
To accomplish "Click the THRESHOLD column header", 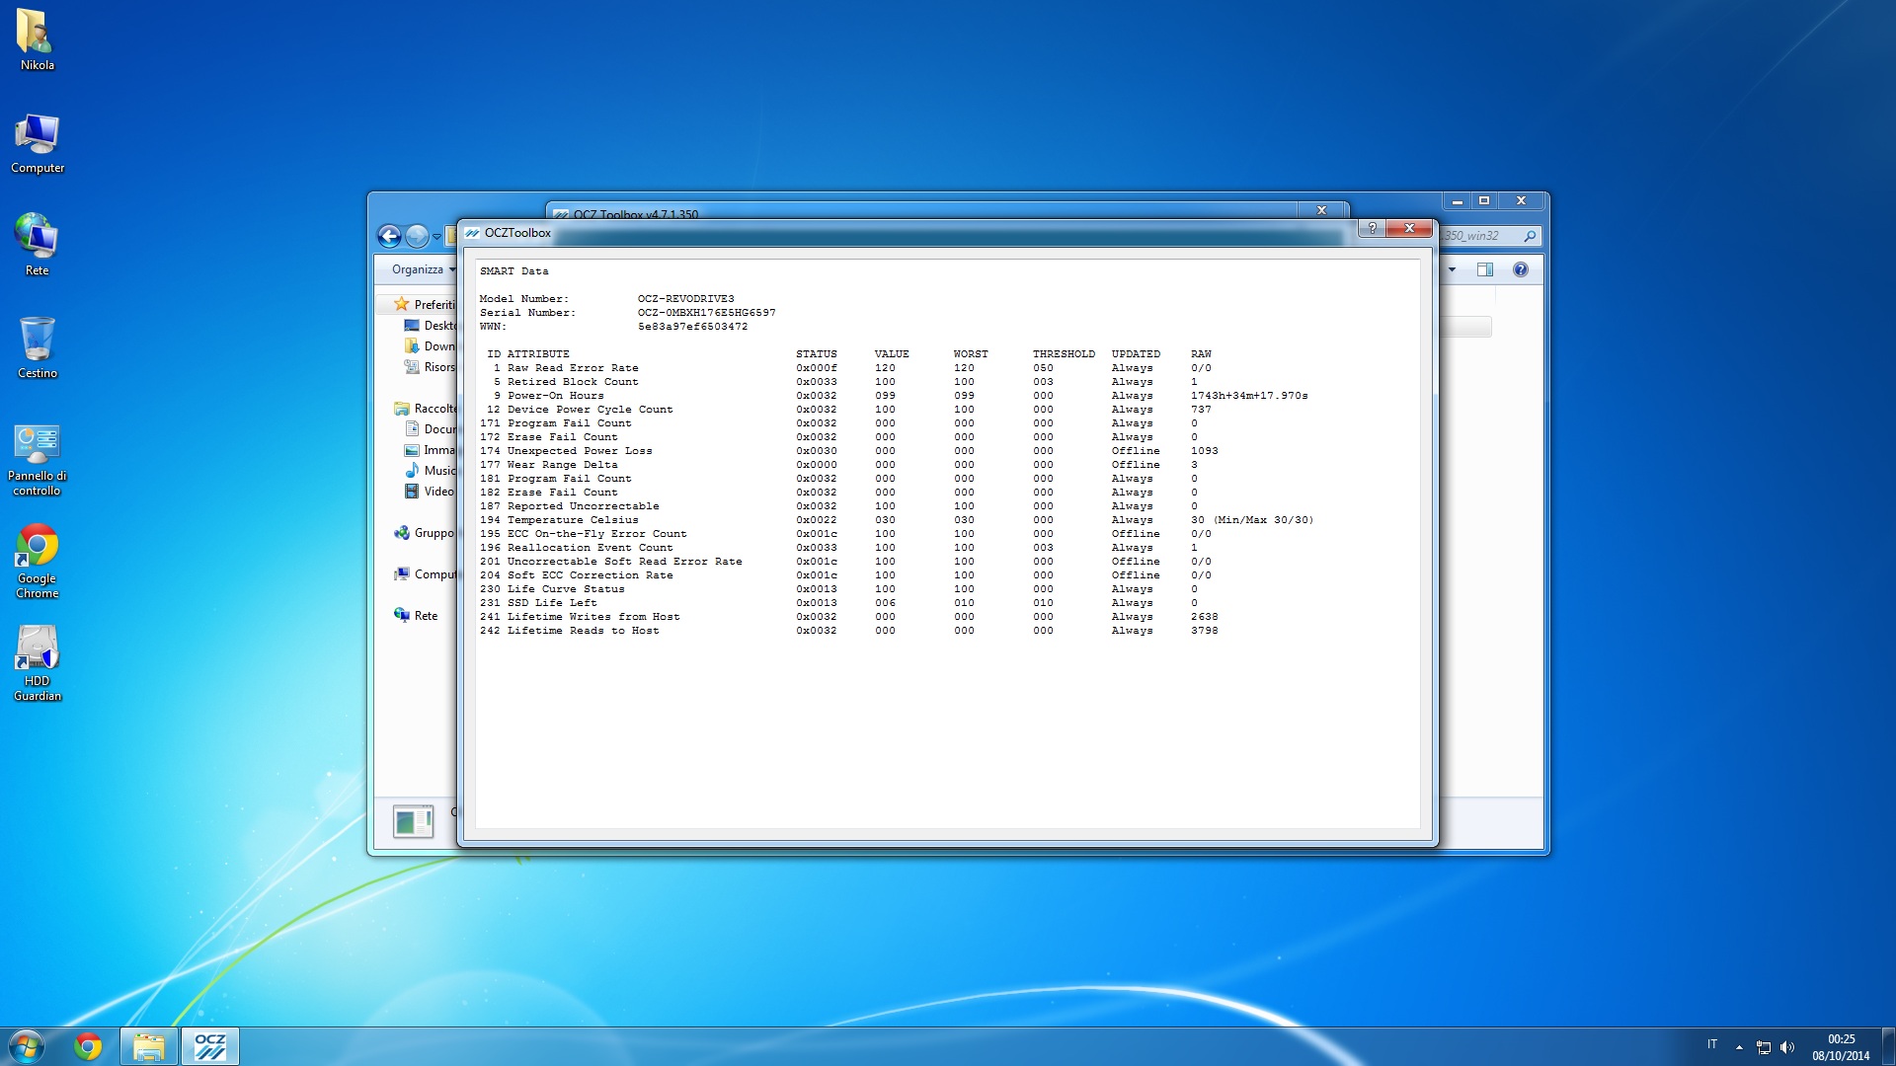I will [1064, 354].
